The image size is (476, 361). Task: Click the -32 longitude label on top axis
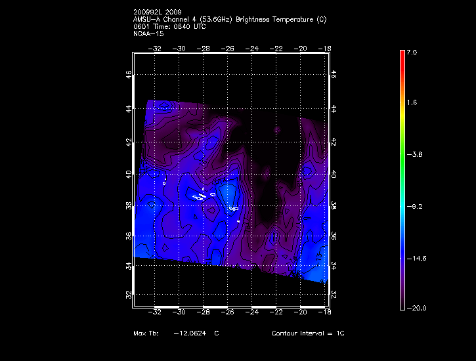pos(156,49)
